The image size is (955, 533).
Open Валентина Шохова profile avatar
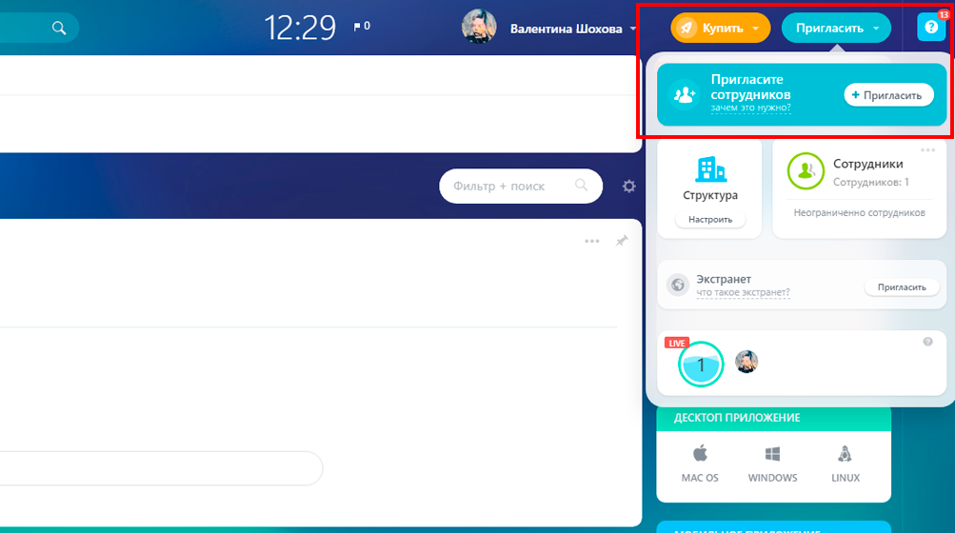click(x=479, y=27)
